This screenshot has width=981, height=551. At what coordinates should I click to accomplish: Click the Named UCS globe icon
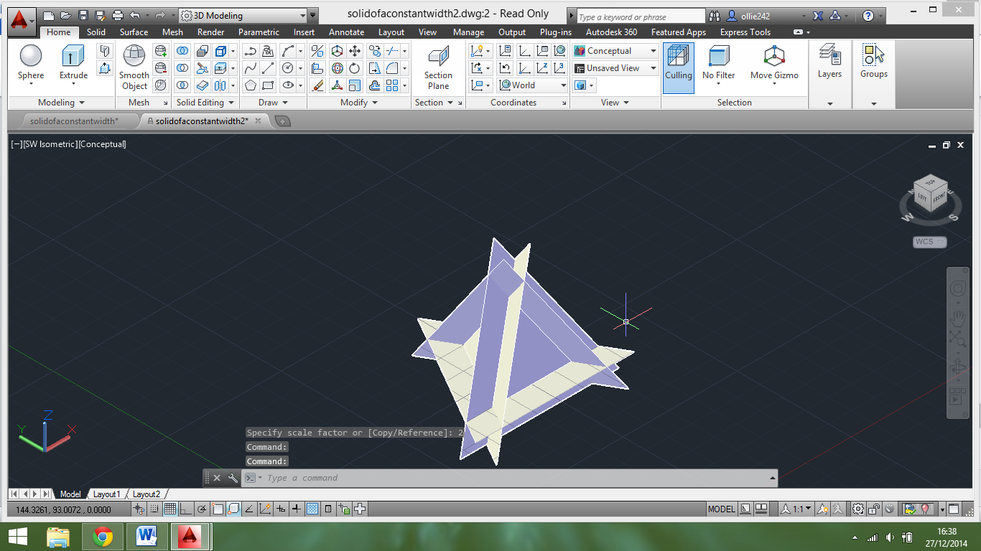pyautogui.click(x=560, y=51)
